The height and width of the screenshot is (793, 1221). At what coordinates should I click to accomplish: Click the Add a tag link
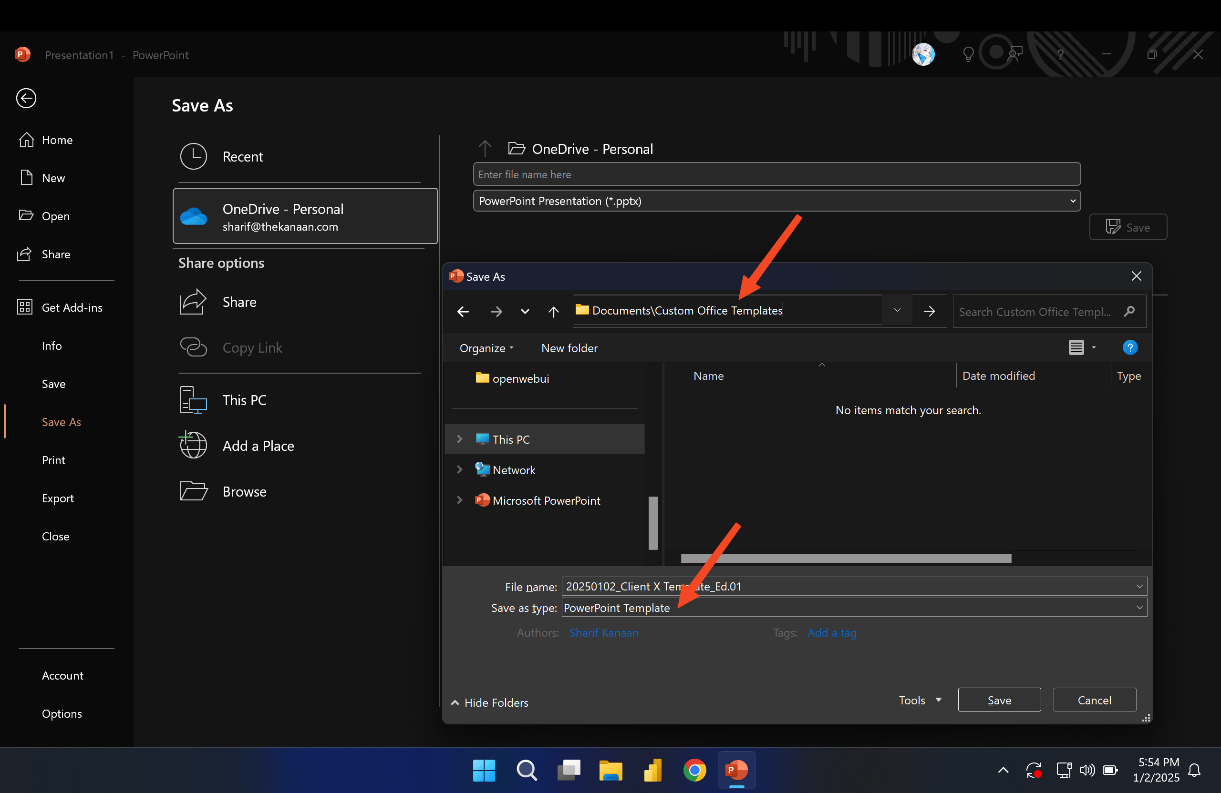[832, 632]
